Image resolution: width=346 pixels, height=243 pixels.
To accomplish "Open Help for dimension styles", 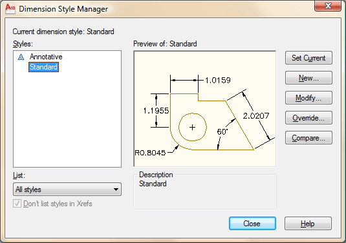I will click(x=308, y=224).
